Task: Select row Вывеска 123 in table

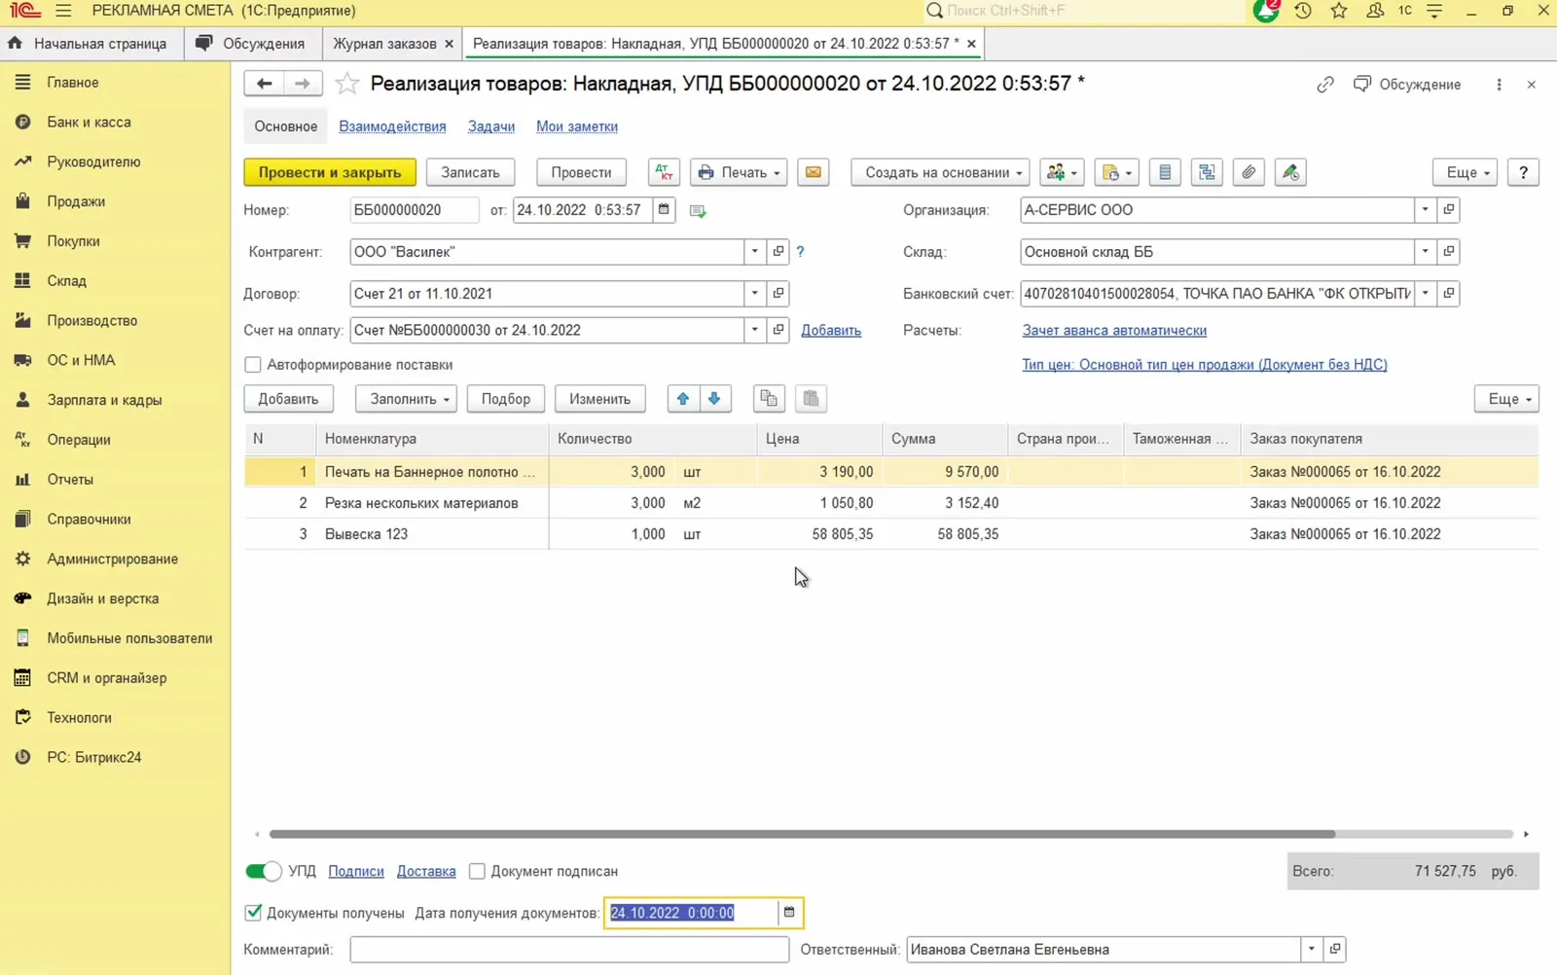Action: click(890, 534)
